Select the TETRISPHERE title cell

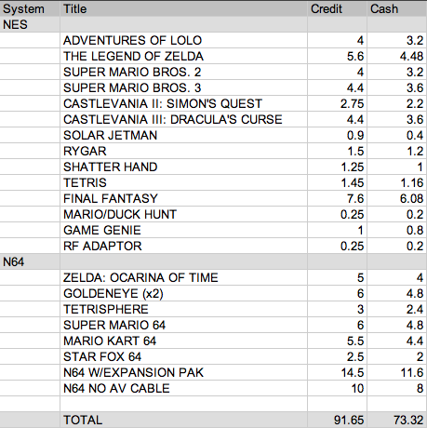tap(183, 309)
